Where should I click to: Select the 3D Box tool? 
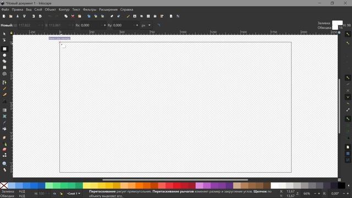pos(4,68)
